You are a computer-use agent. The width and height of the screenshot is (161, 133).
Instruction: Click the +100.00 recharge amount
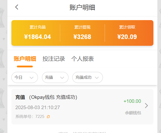click(x=132, y=101)
